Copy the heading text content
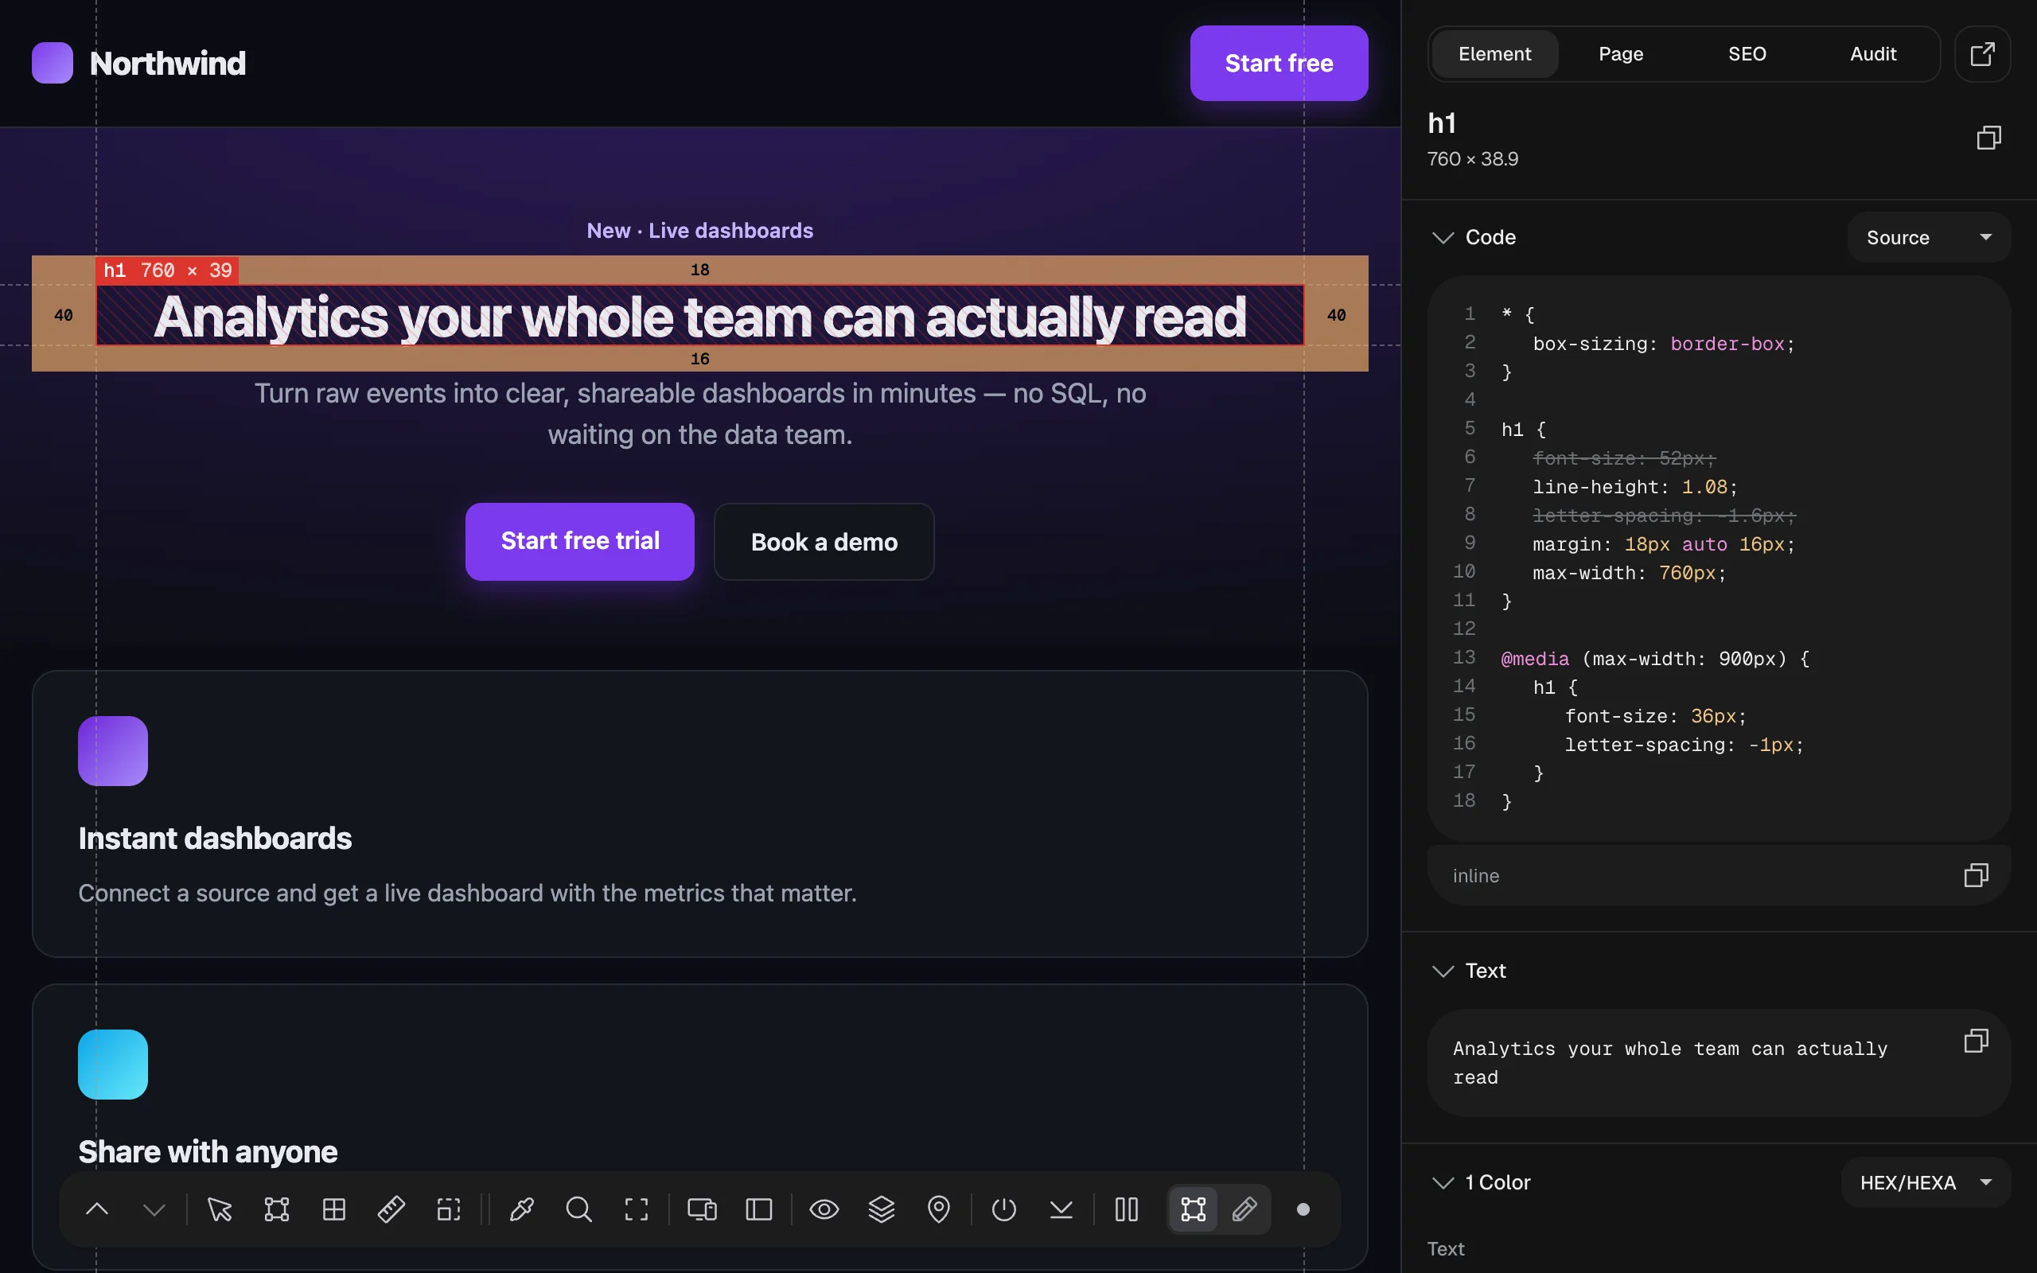Viewport: 2037px width, 1273px height. (x=1976, y=1041)
